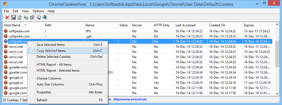The width and height of the screenshot is (282, 105).
Task: Click the copy selected items toolbar icon
Action: [x=26, y=17]
